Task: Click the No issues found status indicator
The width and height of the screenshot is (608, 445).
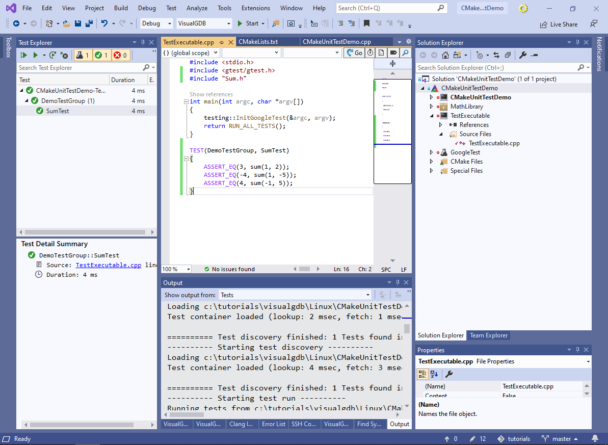Action: pos(229,269)
